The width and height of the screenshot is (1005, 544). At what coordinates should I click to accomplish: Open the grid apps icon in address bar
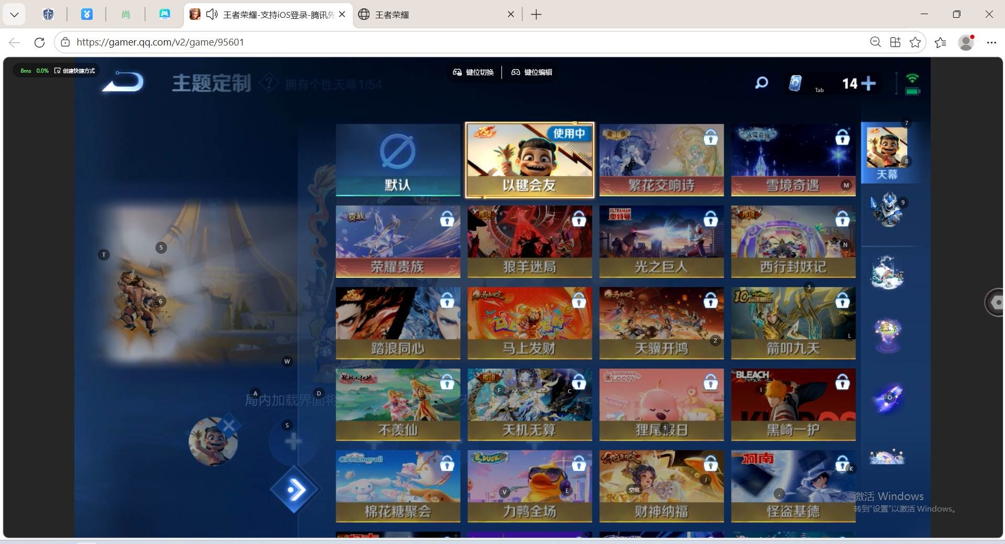(x=895, y=42)
